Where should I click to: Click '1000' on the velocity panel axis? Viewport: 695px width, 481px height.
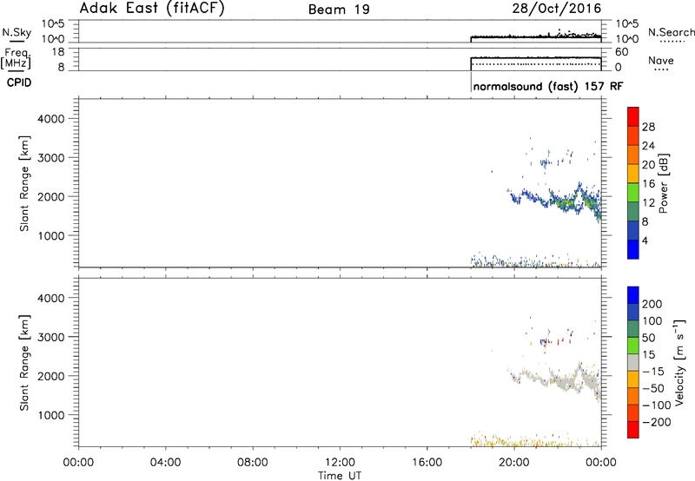click(x=51, y=415)
